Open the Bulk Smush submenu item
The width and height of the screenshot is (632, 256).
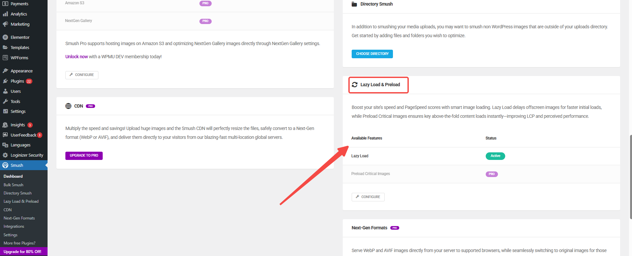[x=14, y=185]
